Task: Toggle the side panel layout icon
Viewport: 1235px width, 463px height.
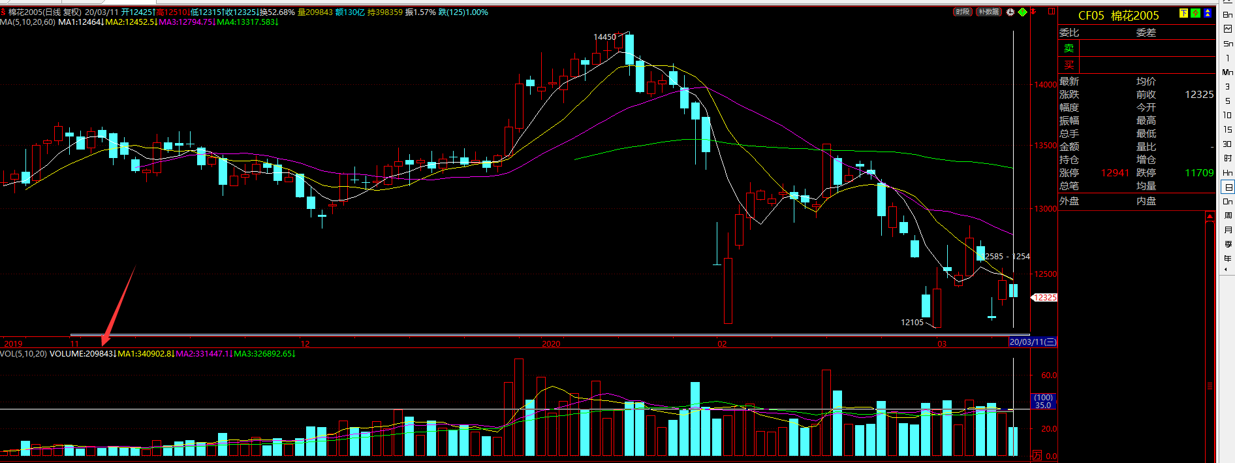Action: pos(1052,12)
